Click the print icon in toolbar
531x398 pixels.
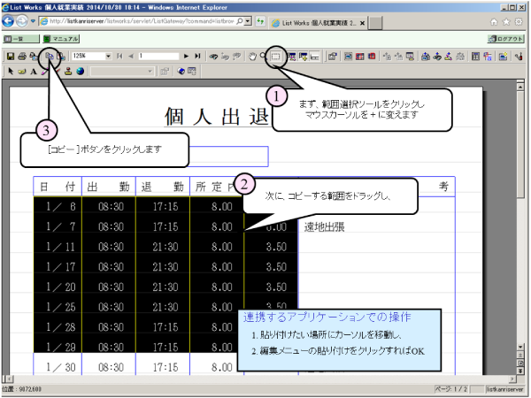pos(19,56)
